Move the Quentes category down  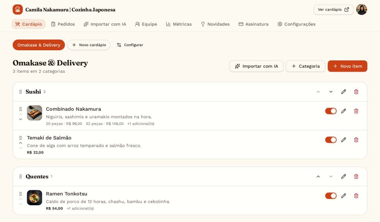331,176
